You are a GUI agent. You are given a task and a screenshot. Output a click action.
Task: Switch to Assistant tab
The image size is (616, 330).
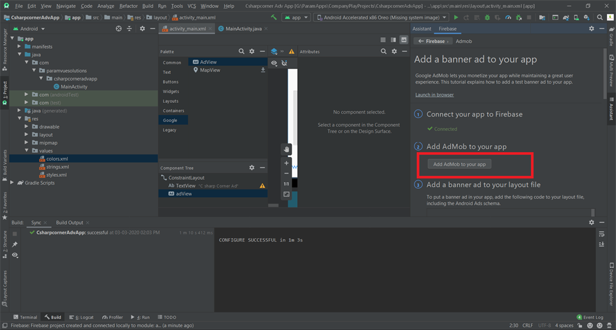(422, 29)
